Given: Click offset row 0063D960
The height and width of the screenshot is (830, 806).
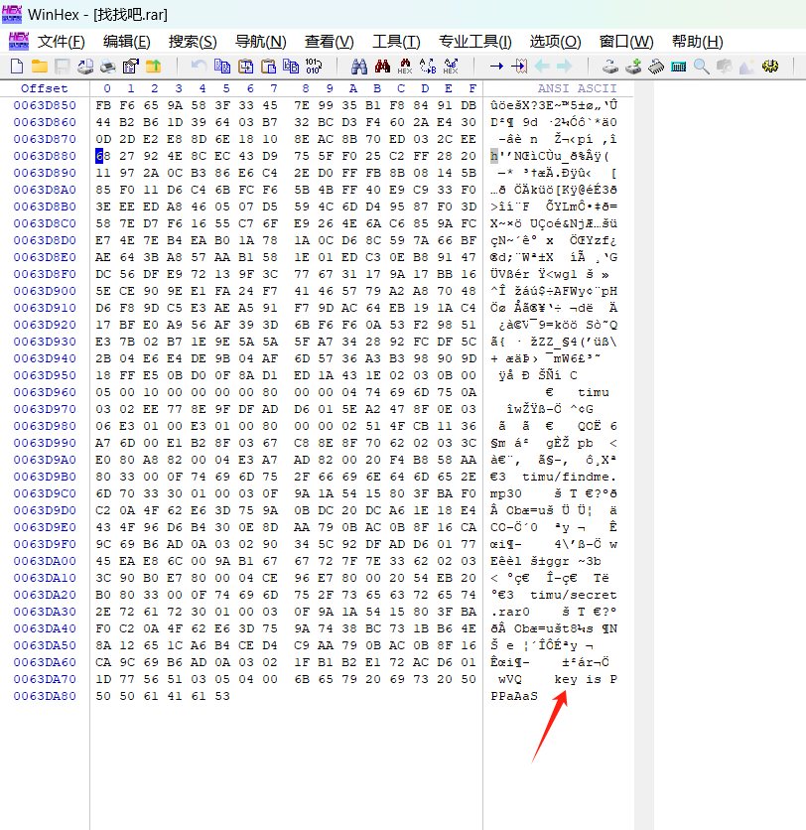Looking at the screenshot, I should (x=45, y=392).
